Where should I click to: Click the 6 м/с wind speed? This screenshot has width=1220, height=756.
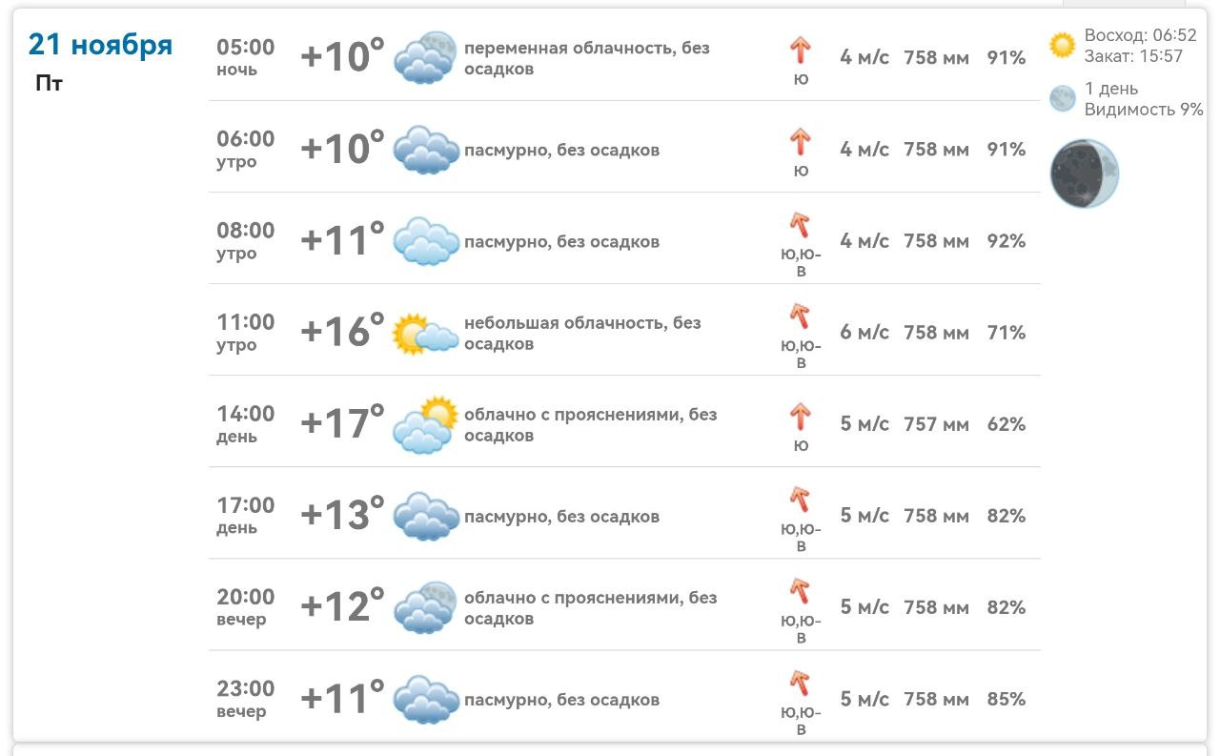(864, 333)
